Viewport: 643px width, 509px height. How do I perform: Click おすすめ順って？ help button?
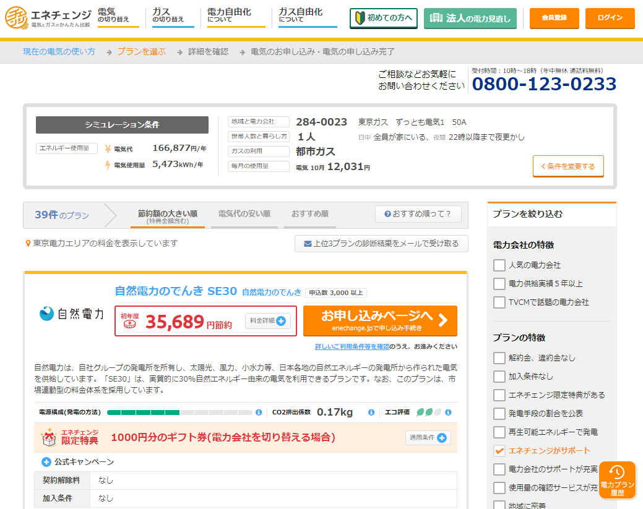pyautogui.click(x=418, y=214)
